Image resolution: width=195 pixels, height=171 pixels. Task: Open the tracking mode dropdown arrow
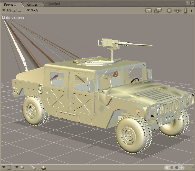17,167
